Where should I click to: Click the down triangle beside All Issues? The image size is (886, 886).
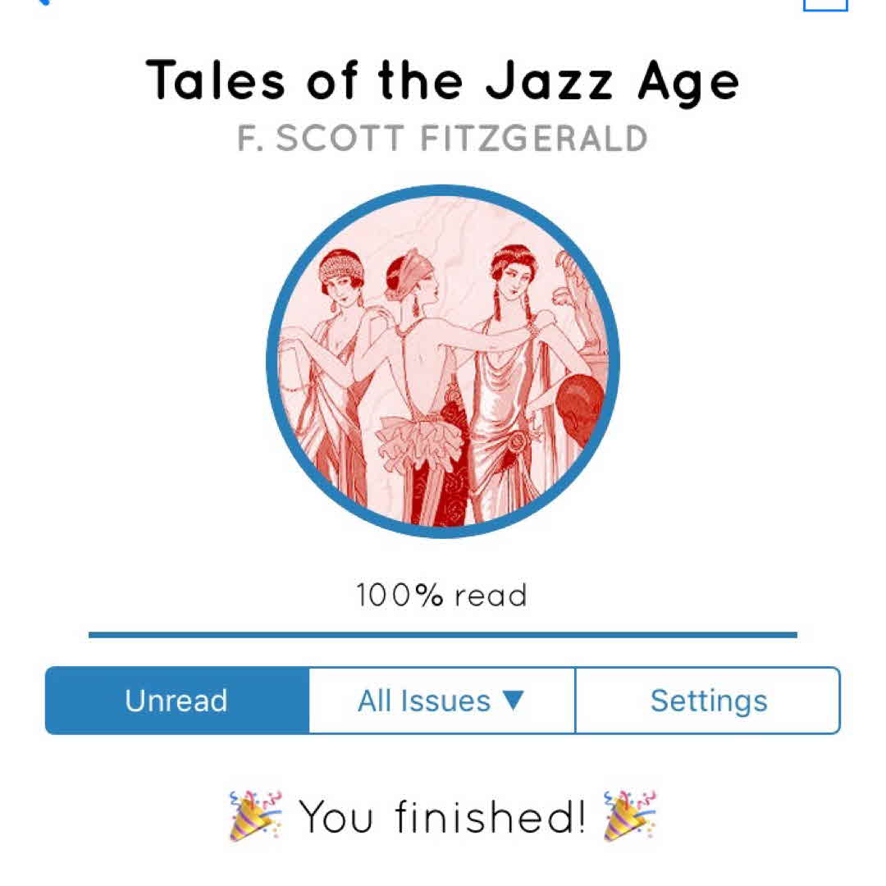click(512, 700)
